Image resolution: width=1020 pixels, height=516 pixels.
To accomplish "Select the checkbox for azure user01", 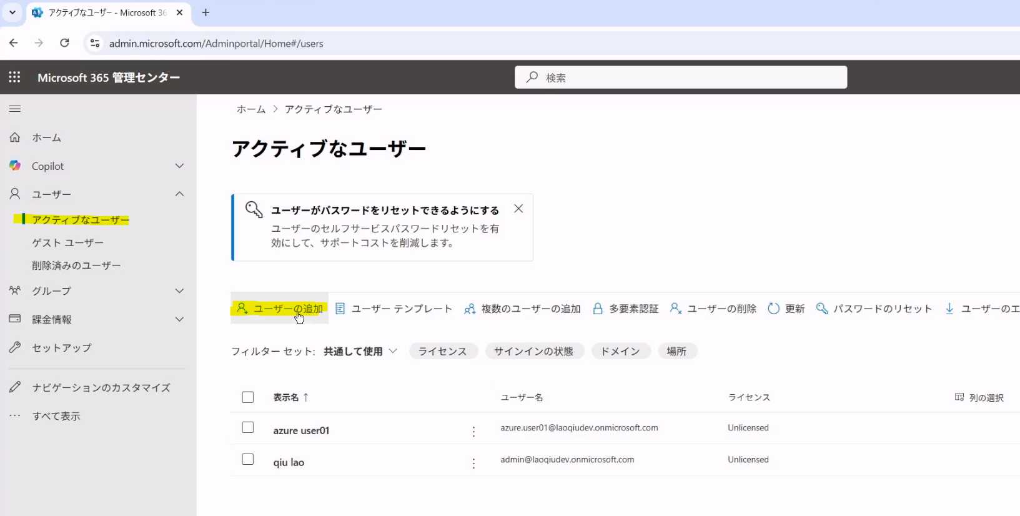I will 248,428.
